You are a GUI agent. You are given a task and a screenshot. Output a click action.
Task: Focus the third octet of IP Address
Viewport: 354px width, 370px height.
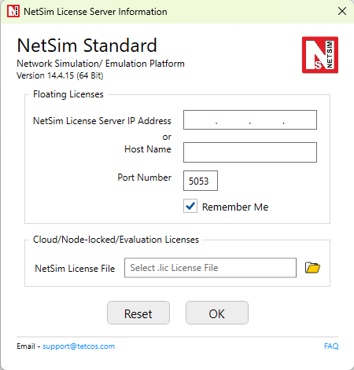(267, 120)
